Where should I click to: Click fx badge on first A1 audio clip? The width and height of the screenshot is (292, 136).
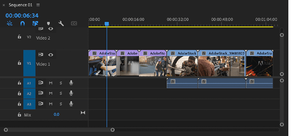[x=173, y=81]
